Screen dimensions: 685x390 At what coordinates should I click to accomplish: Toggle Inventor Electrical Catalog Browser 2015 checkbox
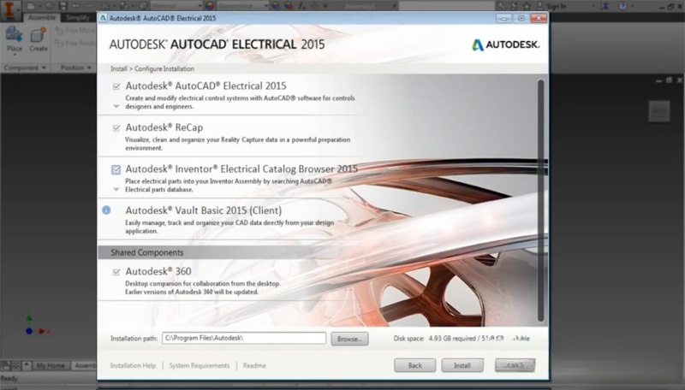(x=116, y=169)
